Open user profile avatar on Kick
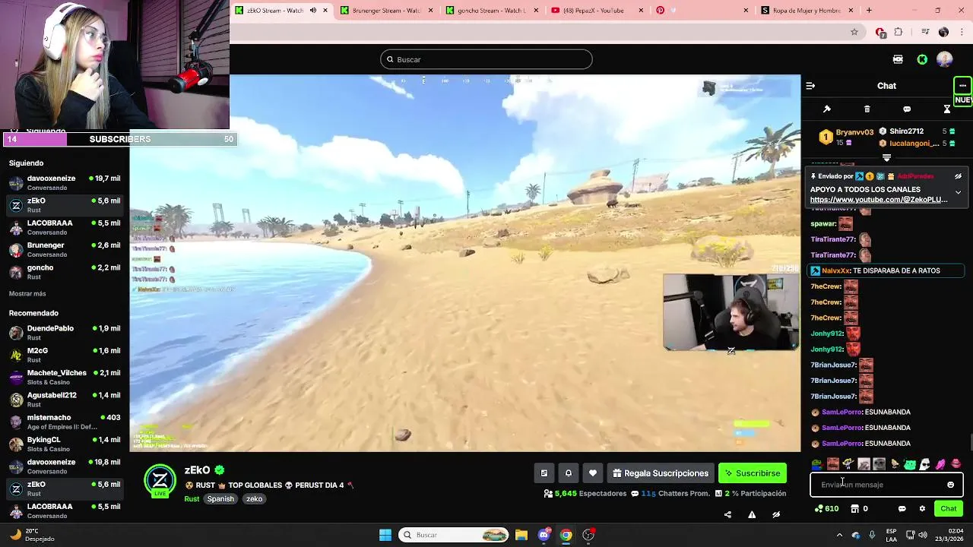973x547 pixels. [945, 59]
